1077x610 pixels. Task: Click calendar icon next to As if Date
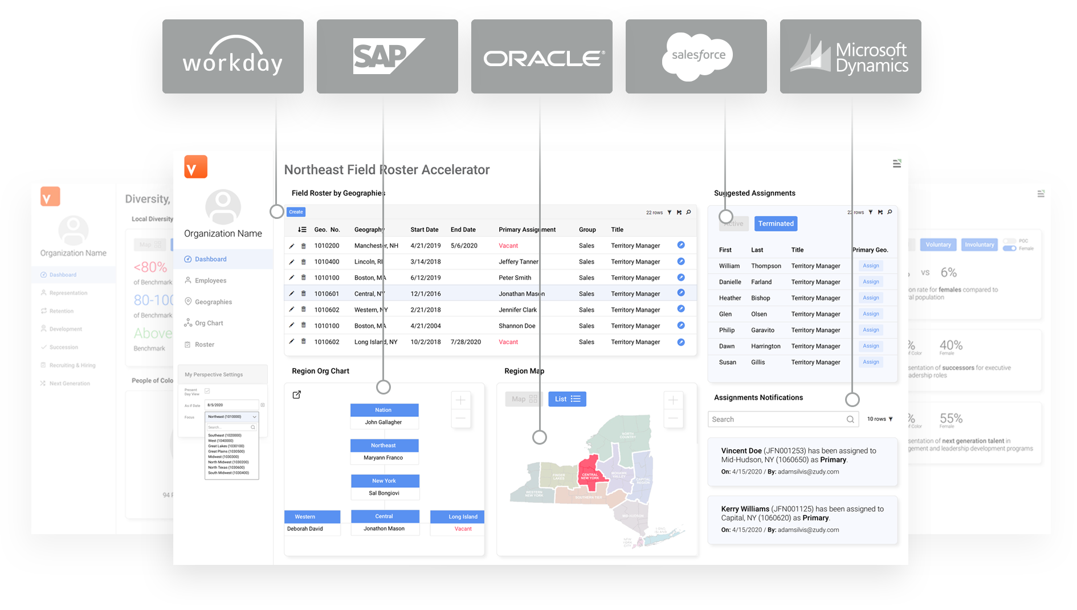[263, 405]
